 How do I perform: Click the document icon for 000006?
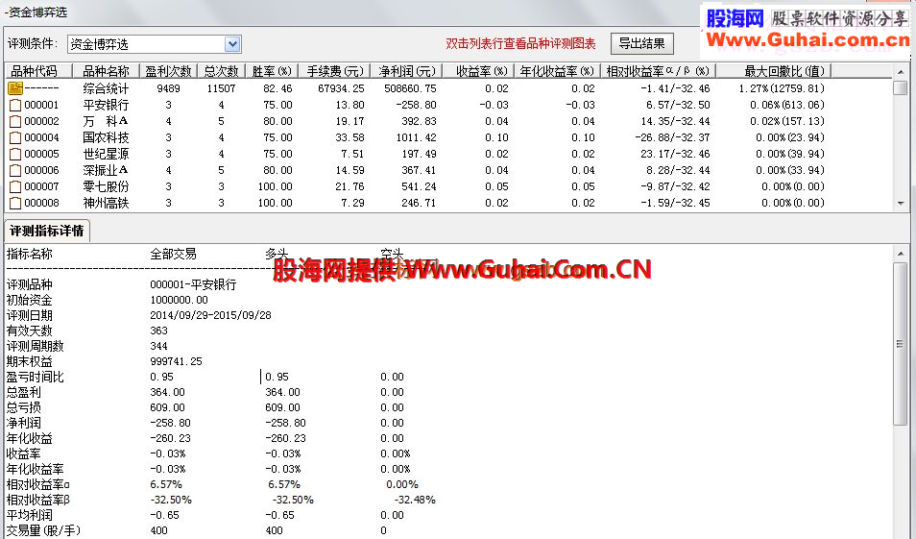click(x=15, y=171)
